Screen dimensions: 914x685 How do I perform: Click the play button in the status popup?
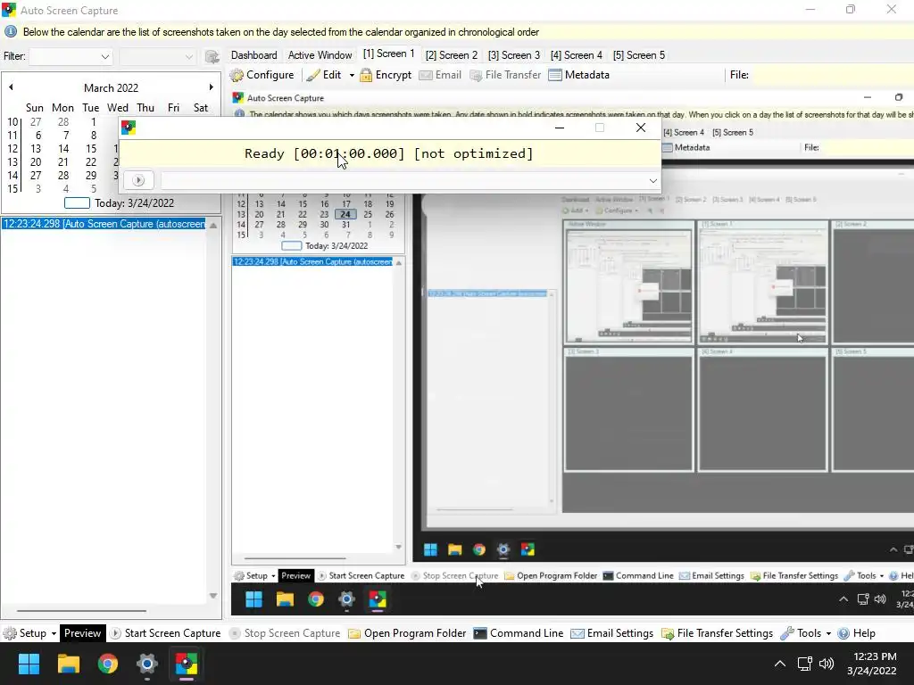(138, 180)
